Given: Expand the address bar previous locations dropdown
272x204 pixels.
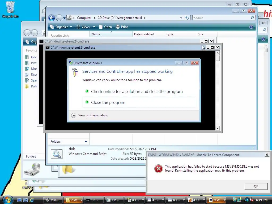Looking at the screenshot, I should (x=181, y=18).
